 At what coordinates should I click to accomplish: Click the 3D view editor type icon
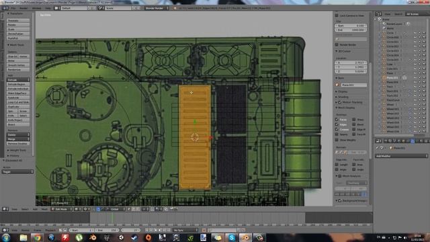(5, 209)
